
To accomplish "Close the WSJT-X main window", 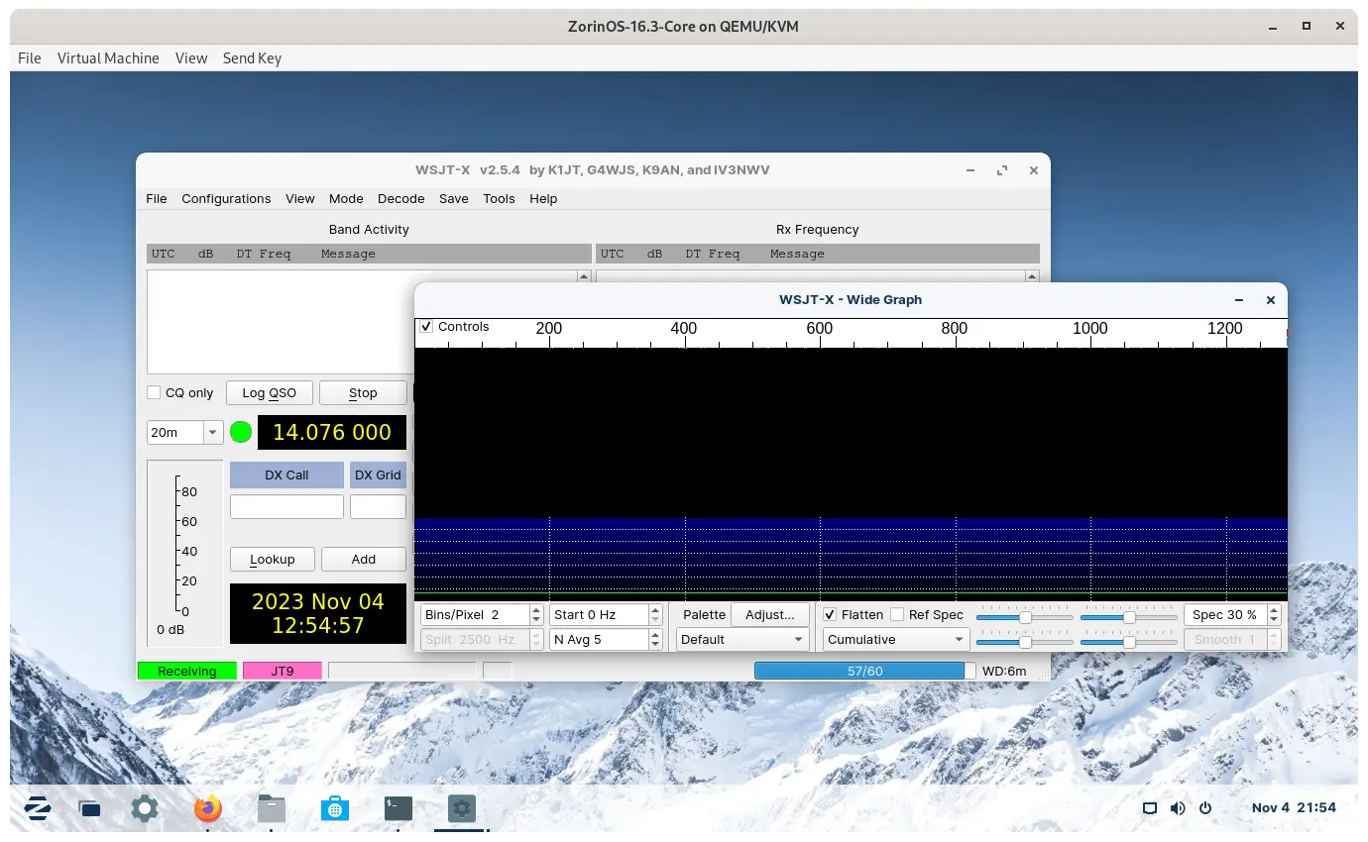I will coord(1034,170).
